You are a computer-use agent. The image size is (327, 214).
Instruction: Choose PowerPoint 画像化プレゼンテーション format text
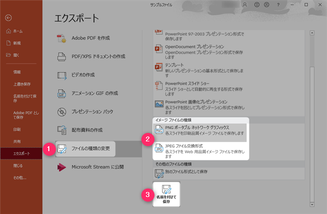196,102
